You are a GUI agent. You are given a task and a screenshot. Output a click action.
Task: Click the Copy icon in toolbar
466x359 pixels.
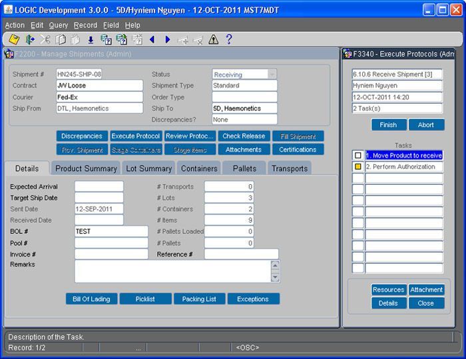(x=61, y=40)
